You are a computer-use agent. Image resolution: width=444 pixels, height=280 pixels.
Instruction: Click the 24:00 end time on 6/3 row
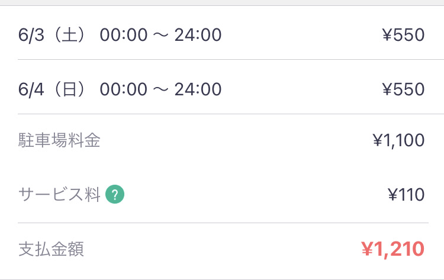point(198,35)
